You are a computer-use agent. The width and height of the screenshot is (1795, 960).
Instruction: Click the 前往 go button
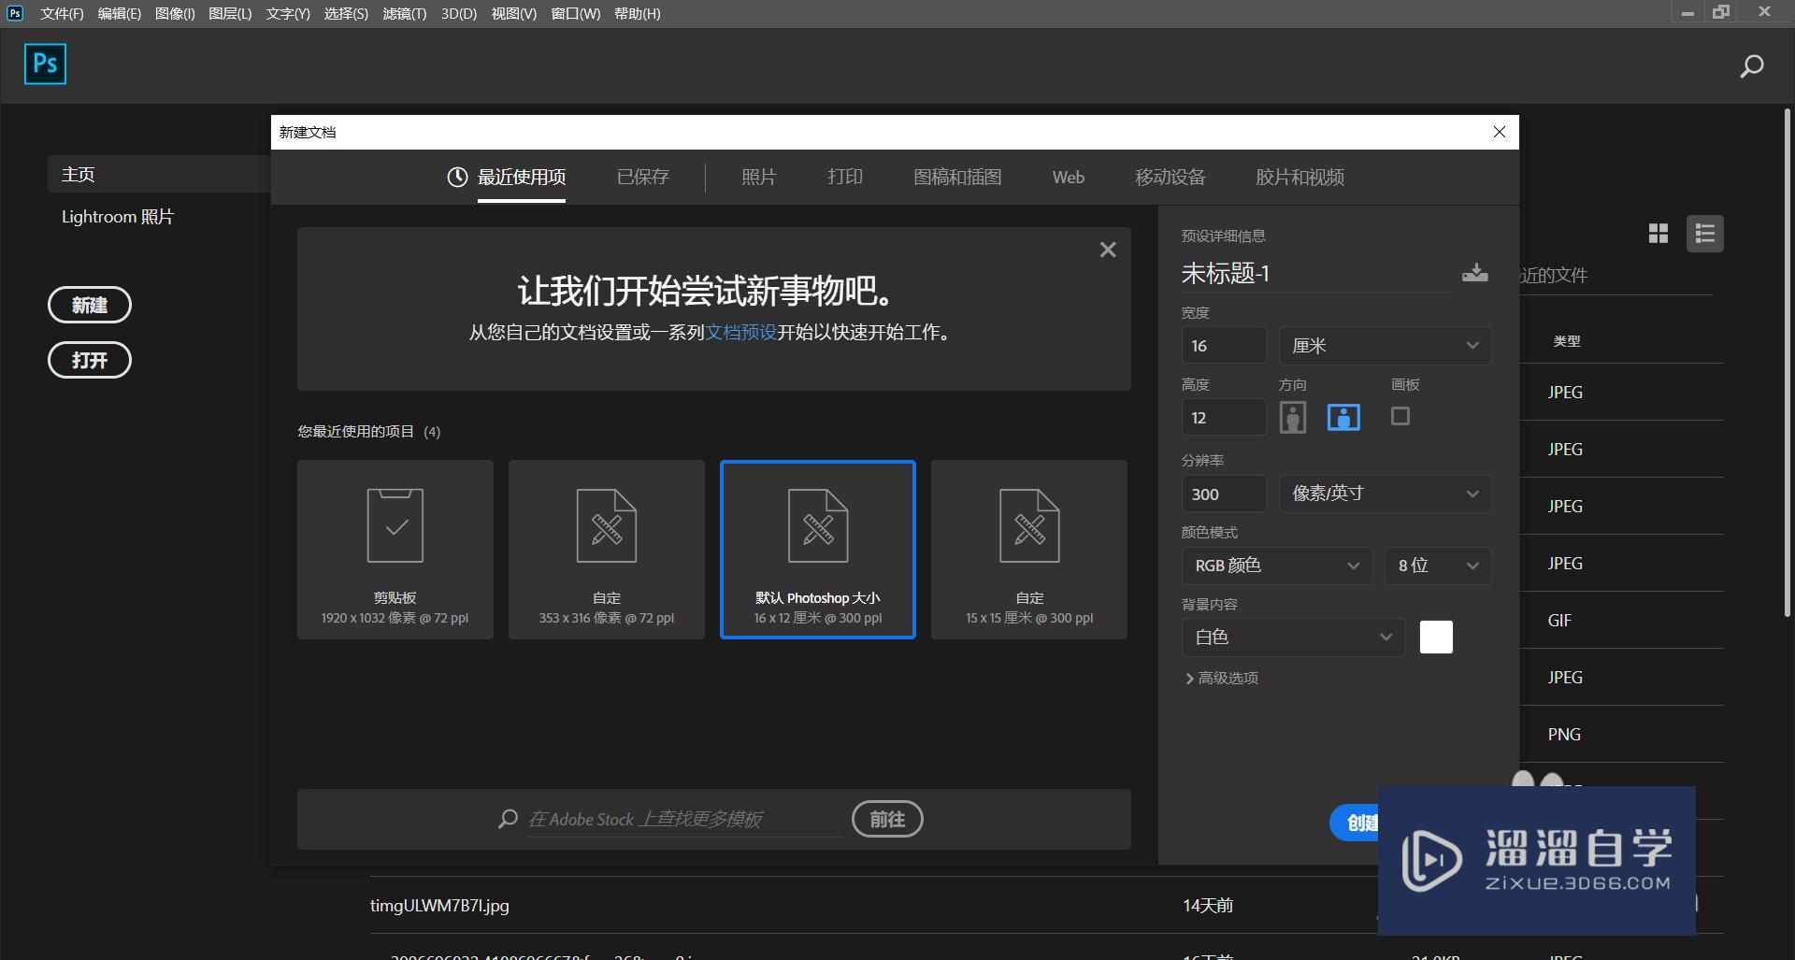[887, 819]
